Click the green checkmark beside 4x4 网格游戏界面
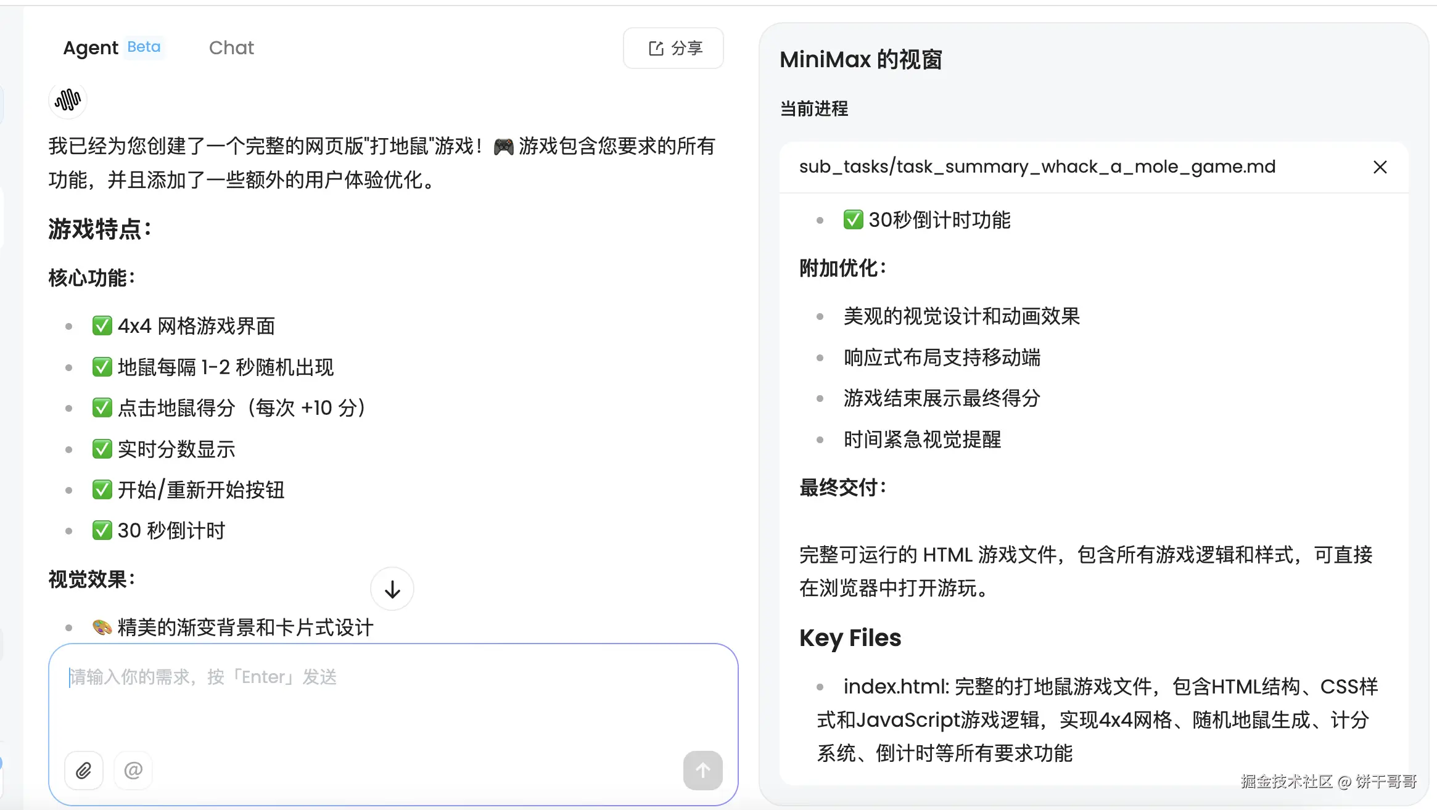The image size is (1437, 810). coord(102,325)
